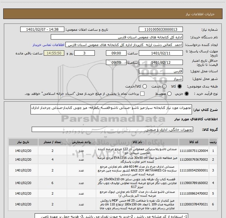226x218 pixels.
Task: Click the میز مطالعه تاشو EVA1316 item name
Action: click(x=137, y=160)
